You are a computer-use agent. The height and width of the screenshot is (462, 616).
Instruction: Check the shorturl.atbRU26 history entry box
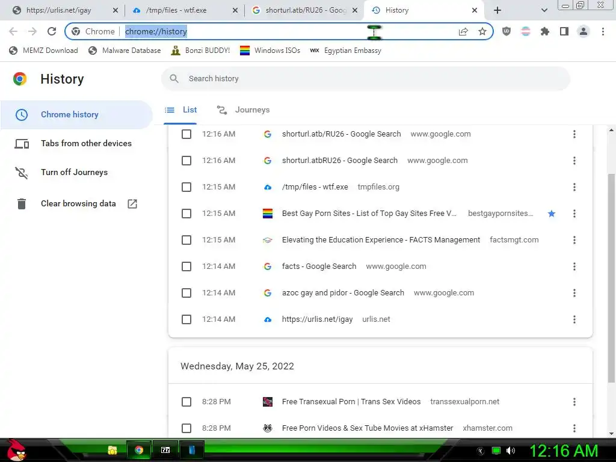186,161
